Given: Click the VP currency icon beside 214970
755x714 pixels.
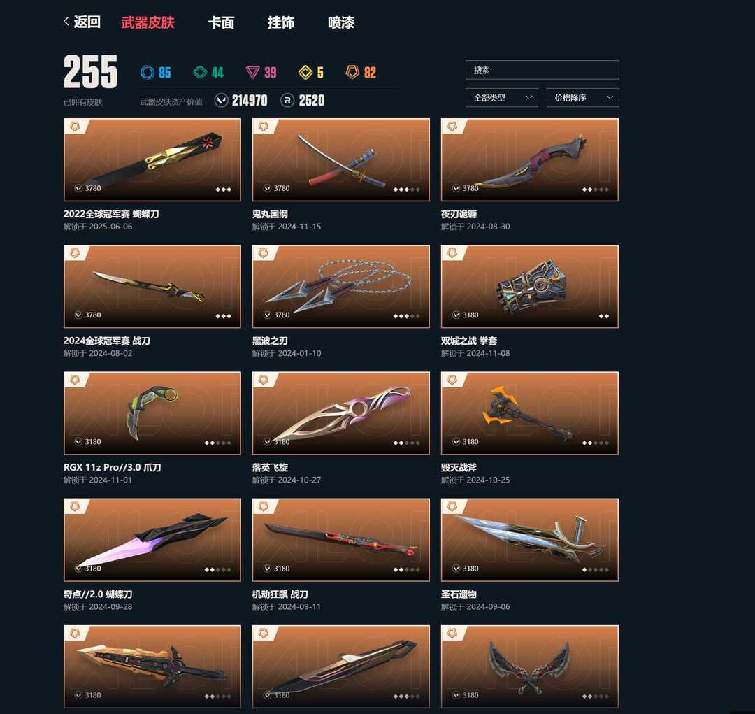Looking at the screenshot, I should pos(221,100).
